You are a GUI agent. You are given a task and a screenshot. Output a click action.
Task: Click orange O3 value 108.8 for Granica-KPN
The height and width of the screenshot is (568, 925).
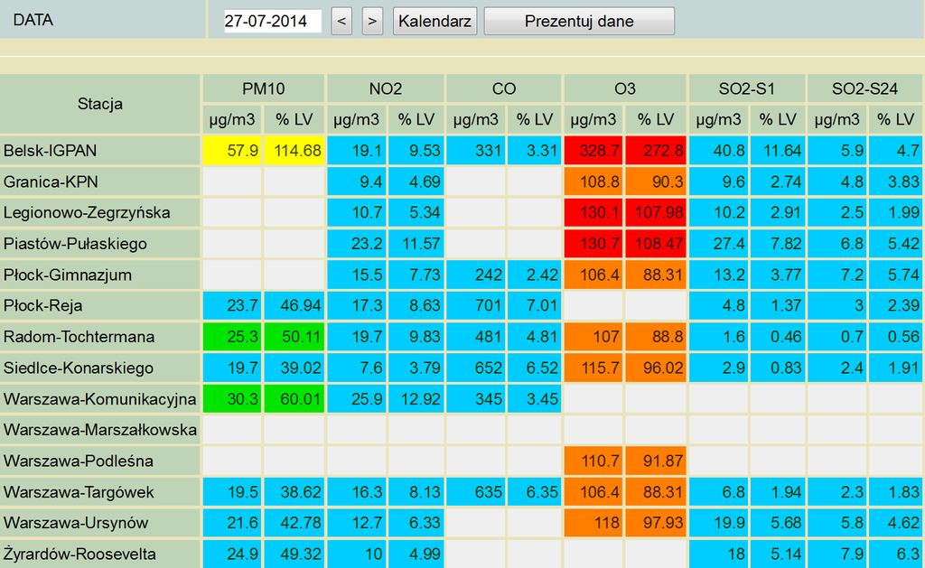click(593, 182)
